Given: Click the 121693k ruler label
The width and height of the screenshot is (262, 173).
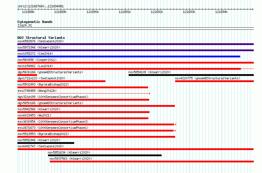Looking at the screenshot, I should tap(189, 12).
